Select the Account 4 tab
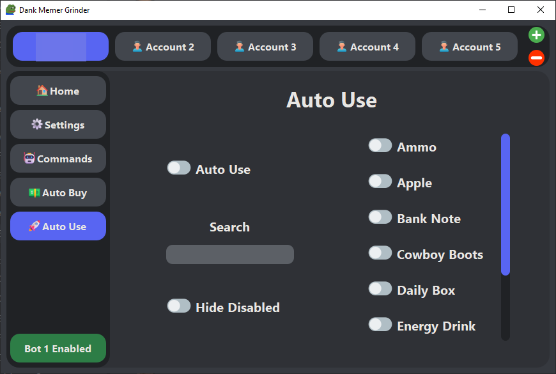Image resolution: width=556 pixels, height=374 pixels. [367, 47]
